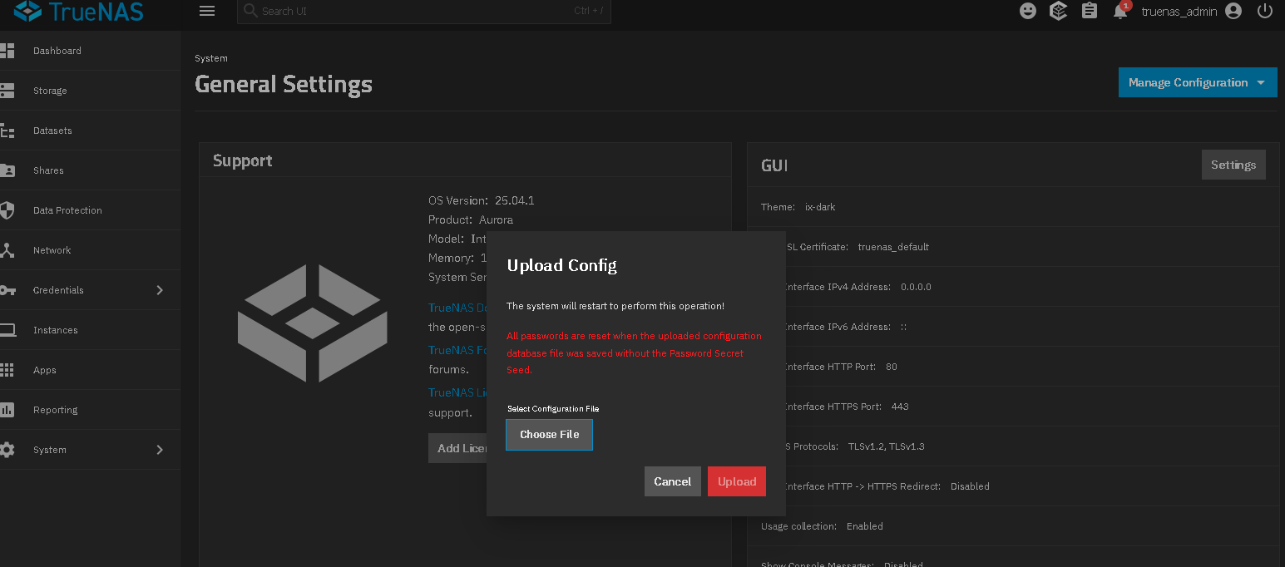Click the Add License button
Image resolution: width=1285 pixels, height=567 pixels.
[458, 448]
